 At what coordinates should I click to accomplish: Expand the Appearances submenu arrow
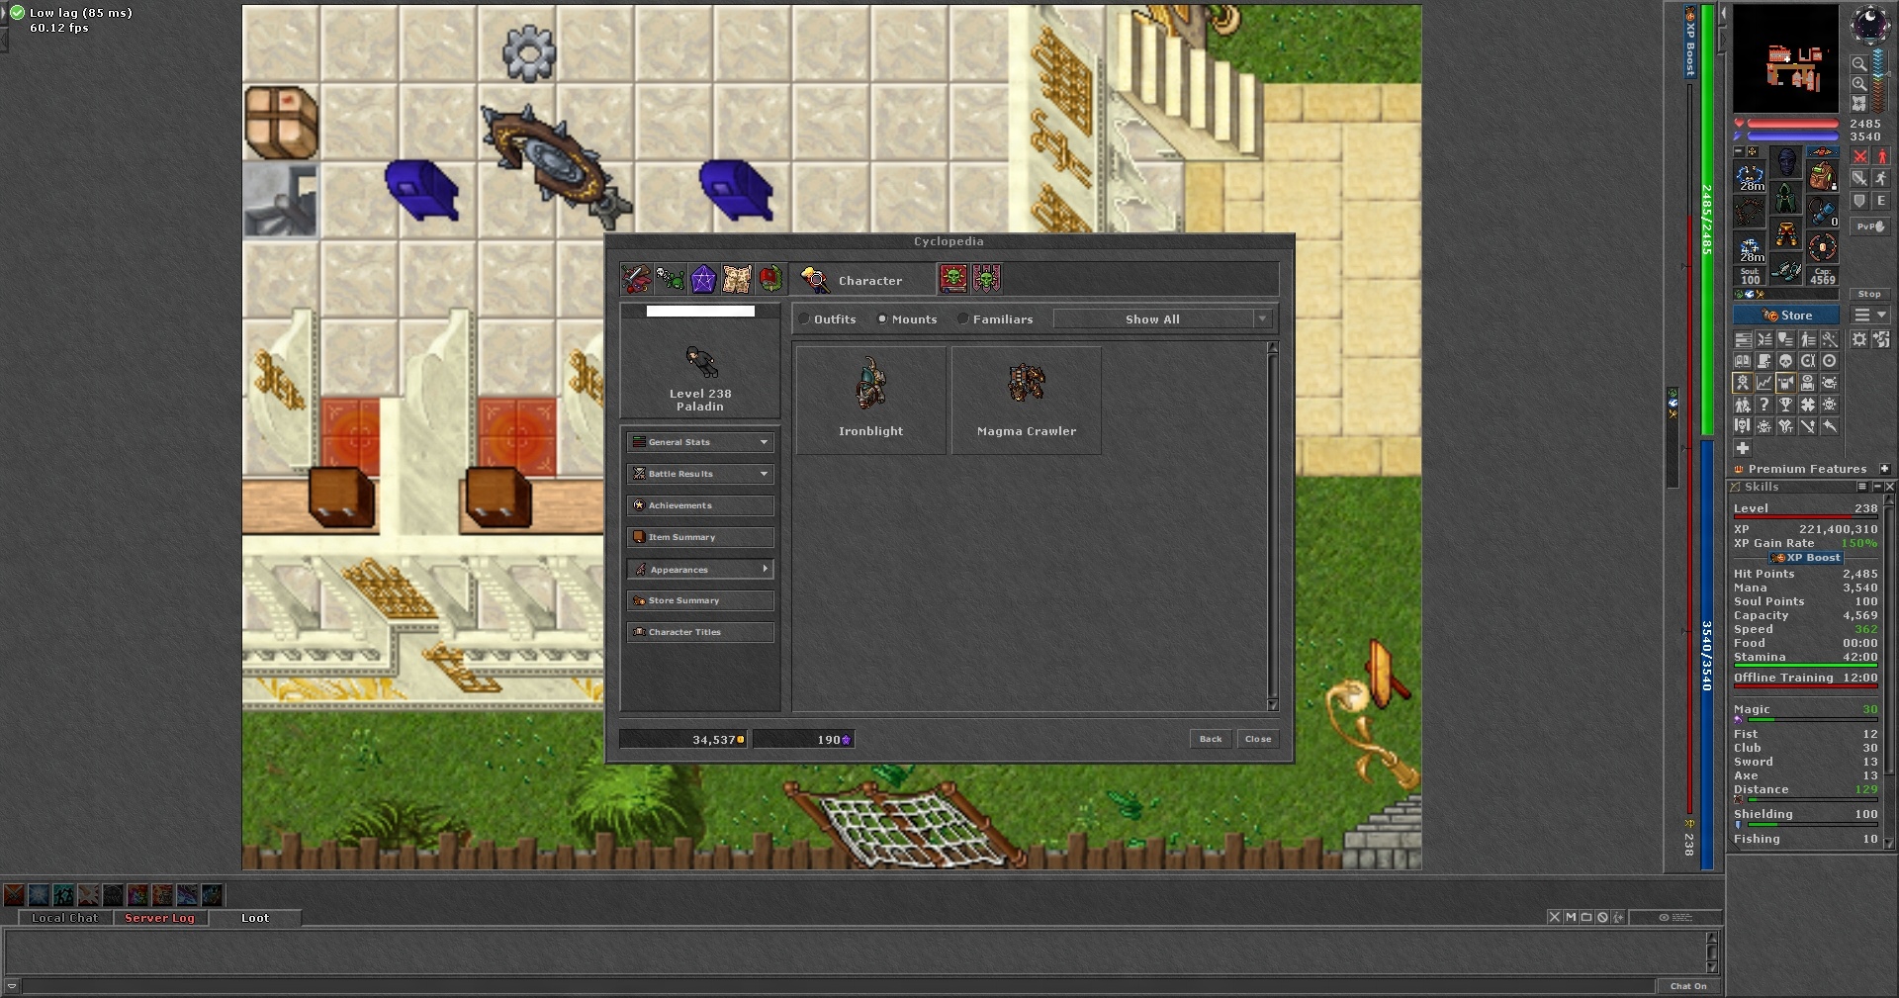click(765, 569)
